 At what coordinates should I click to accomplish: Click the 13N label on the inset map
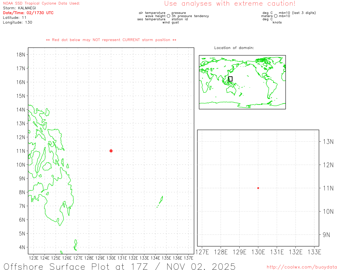(328, 142)
